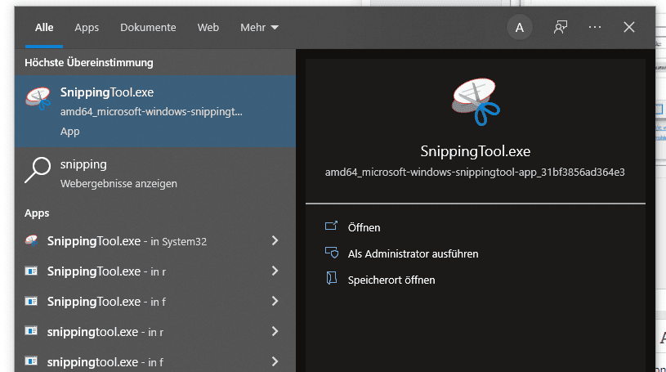Click the feedback person icon
Screen dimensions: 666x372
click(x=561, y=28)
